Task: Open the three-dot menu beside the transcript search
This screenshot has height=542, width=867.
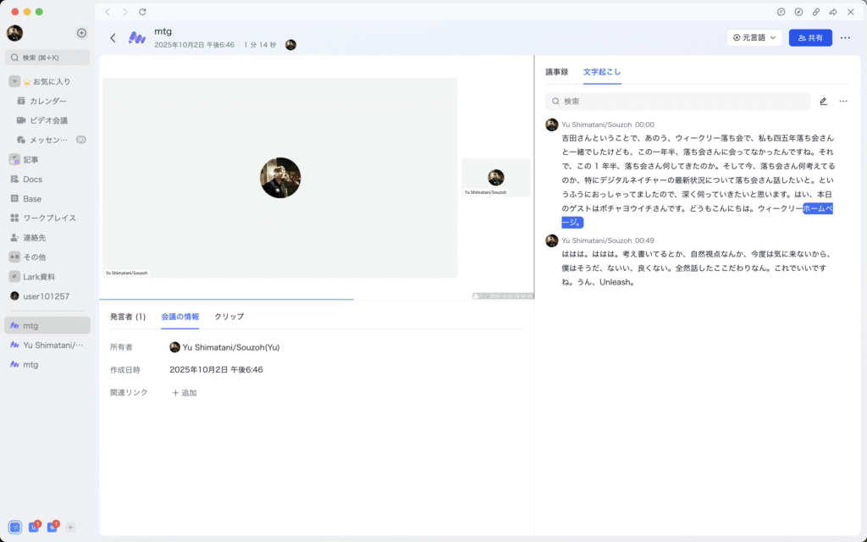Action: click(x=842, y=102)
